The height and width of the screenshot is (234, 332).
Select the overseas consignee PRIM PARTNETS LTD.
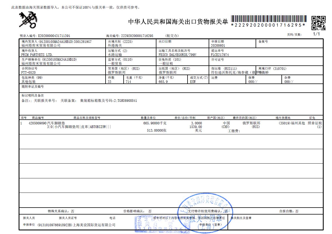click(x=37, y=55)
